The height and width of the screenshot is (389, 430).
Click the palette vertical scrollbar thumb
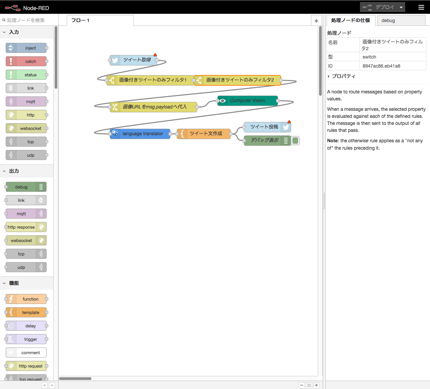pos(56,58)
